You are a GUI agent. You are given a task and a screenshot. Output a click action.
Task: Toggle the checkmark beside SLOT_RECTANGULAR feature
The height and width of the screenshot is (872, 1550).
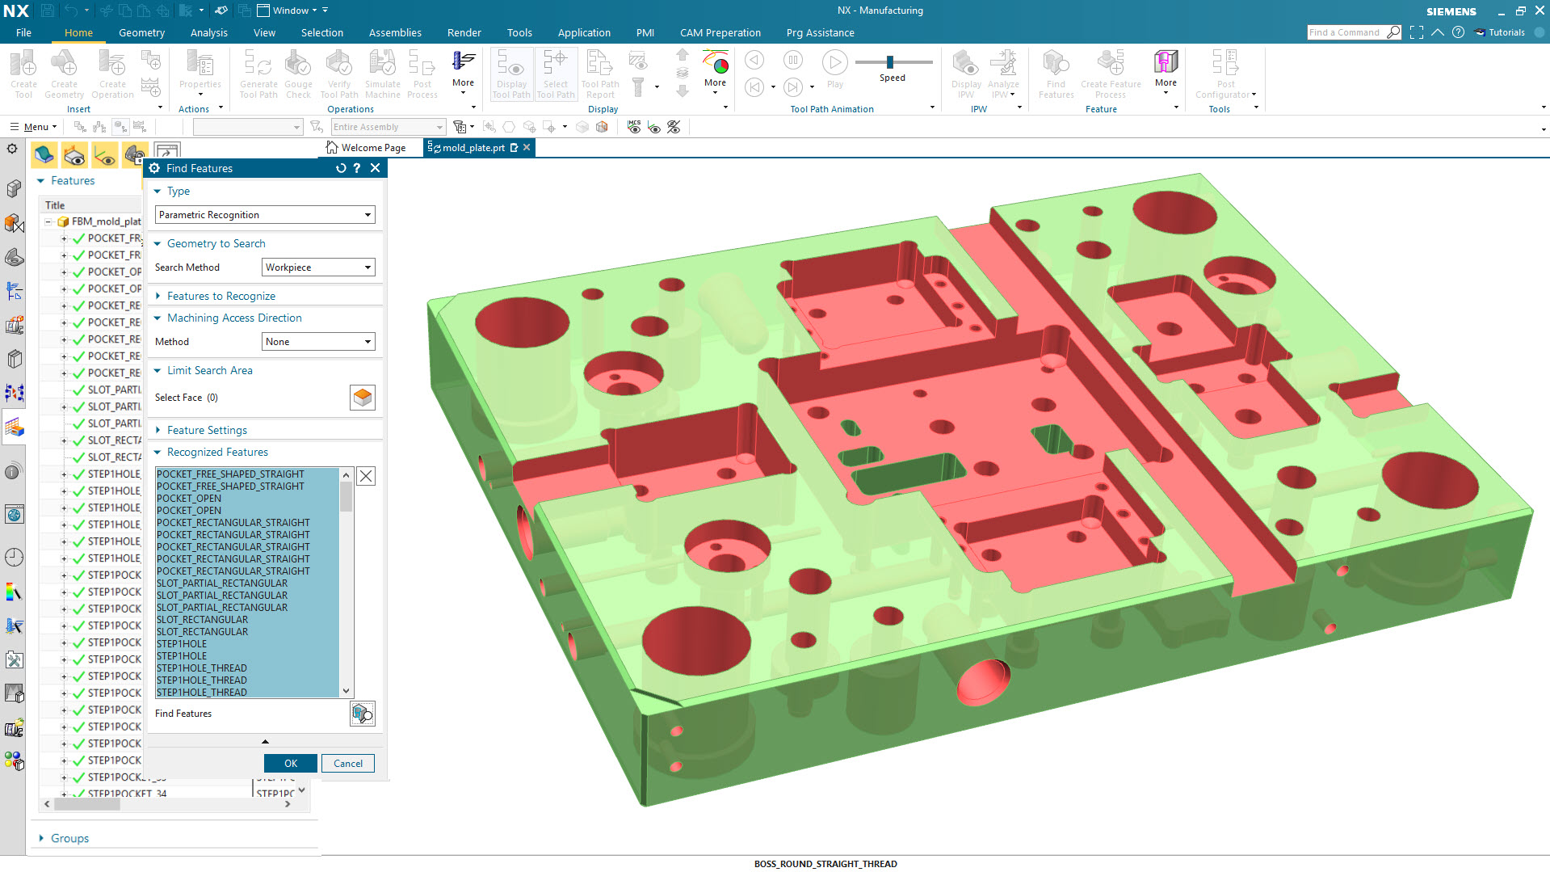coord(78,440)
